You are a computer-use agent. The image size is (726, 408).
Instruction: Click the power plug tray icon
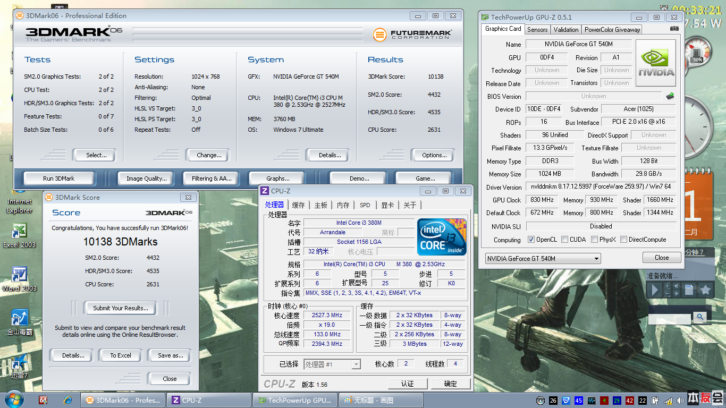pos(655,401)
